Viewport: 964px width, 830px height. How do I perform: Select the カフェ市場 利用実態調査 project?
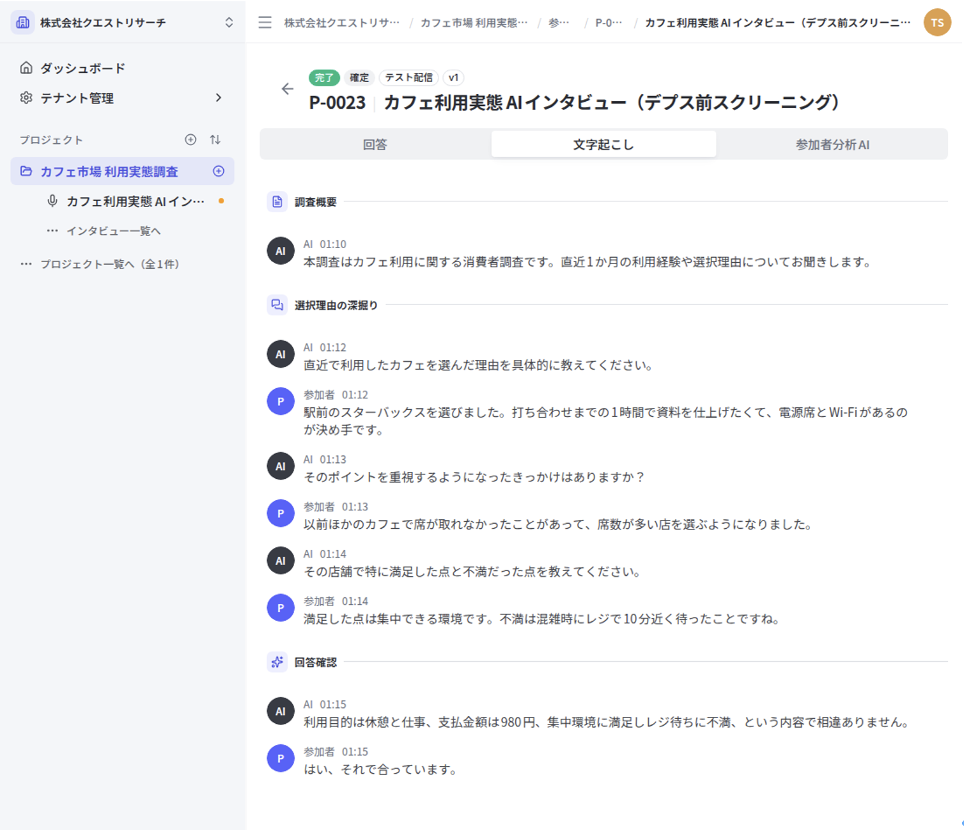tap(122, 171)
